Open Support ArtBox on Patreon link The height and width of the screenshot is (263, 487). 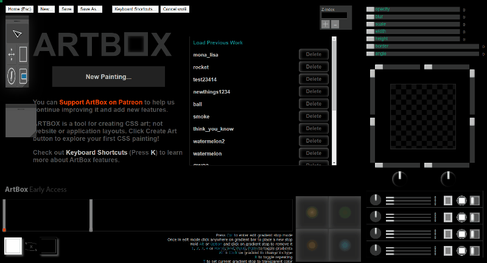coord(100,102)
